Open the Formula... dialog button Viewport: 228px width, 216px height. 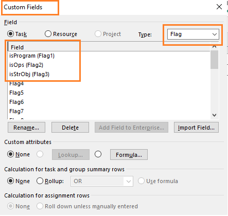tap(129, 155)
